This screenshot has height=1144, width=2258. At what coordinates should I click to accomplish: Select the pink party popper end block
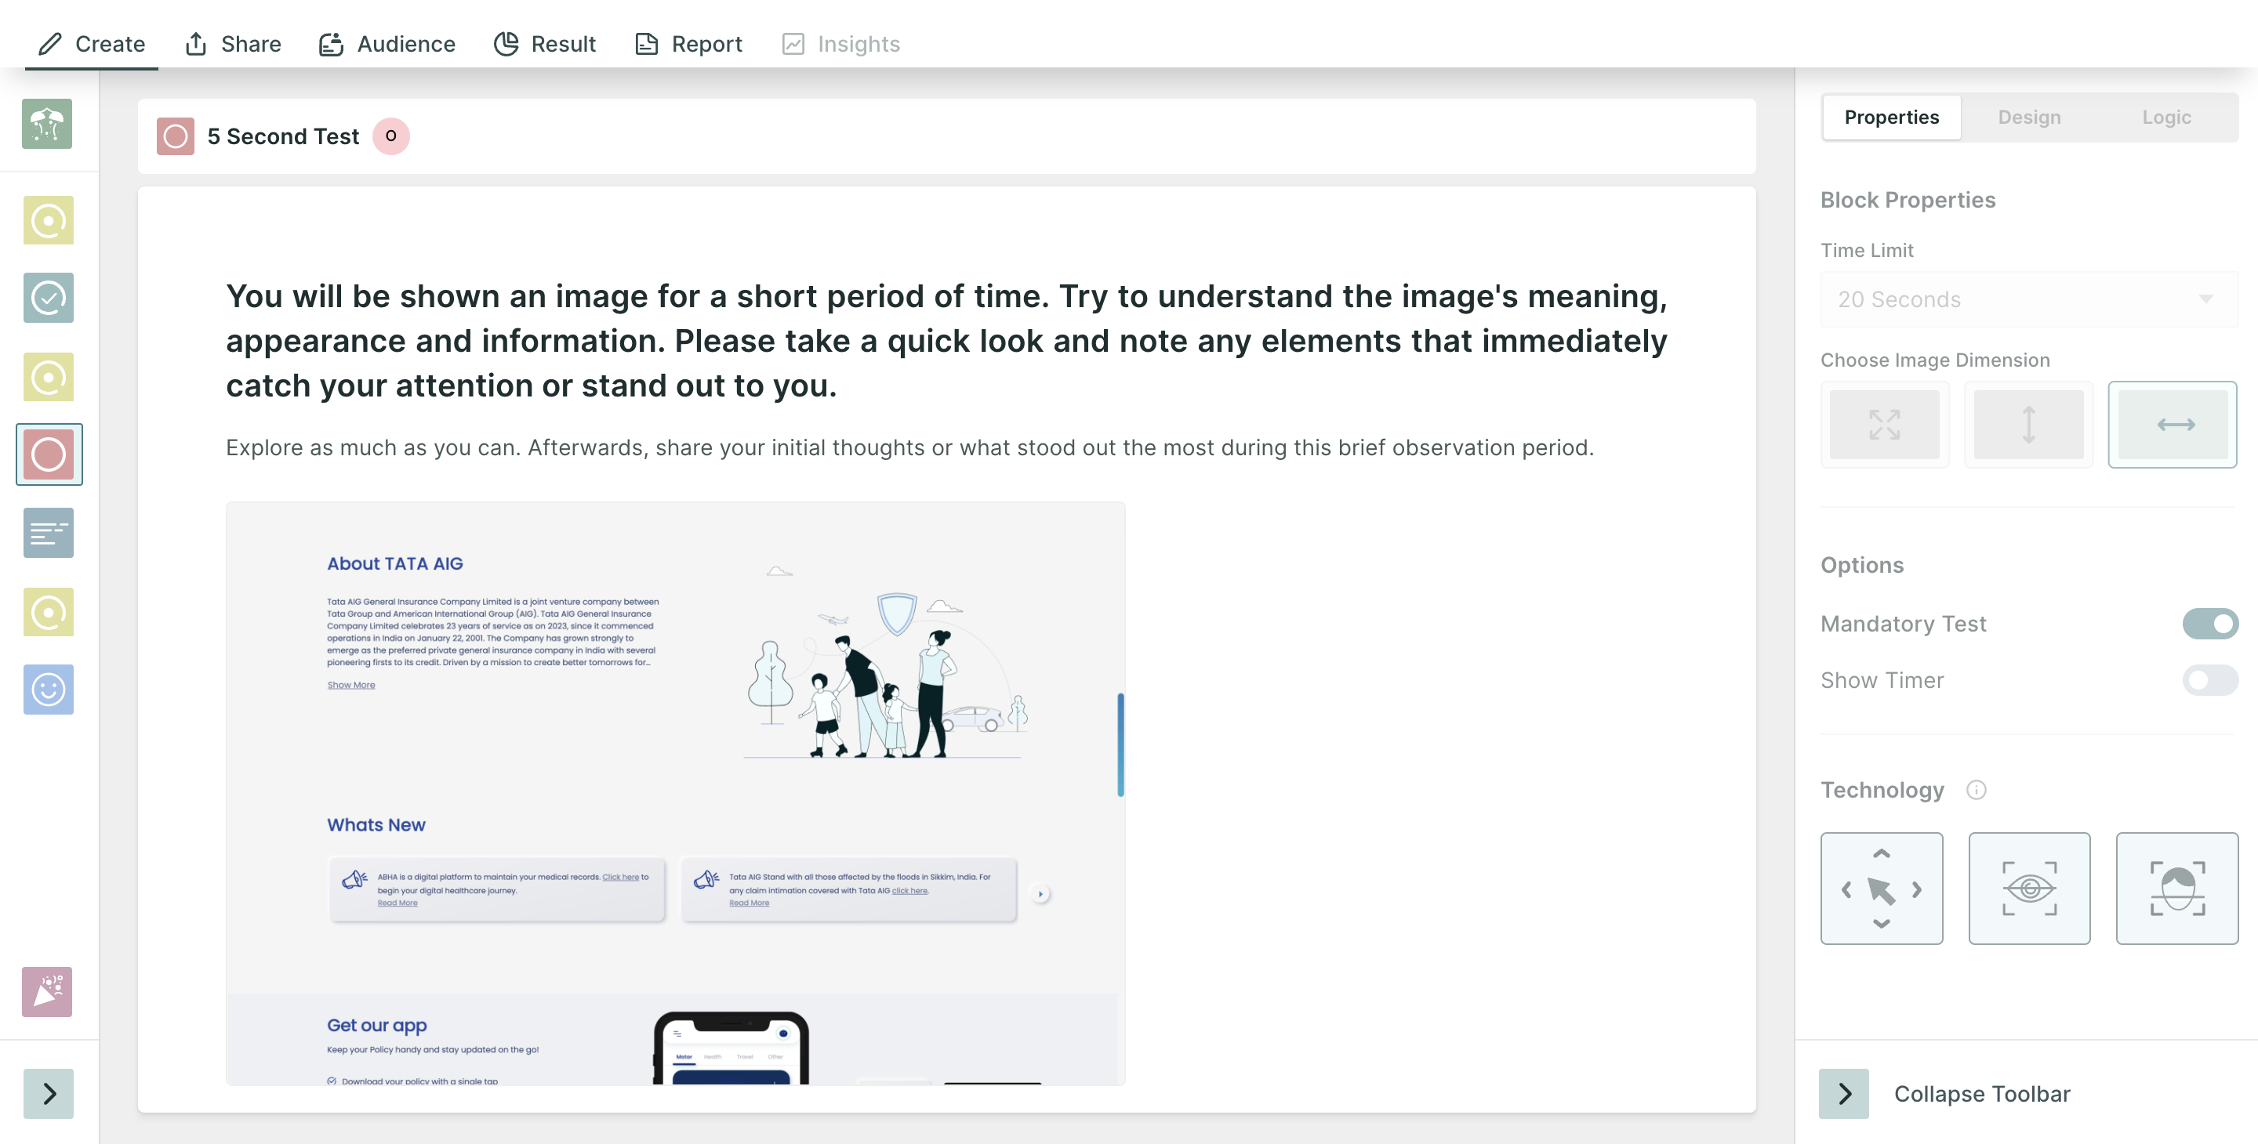(x=47, y=991)
